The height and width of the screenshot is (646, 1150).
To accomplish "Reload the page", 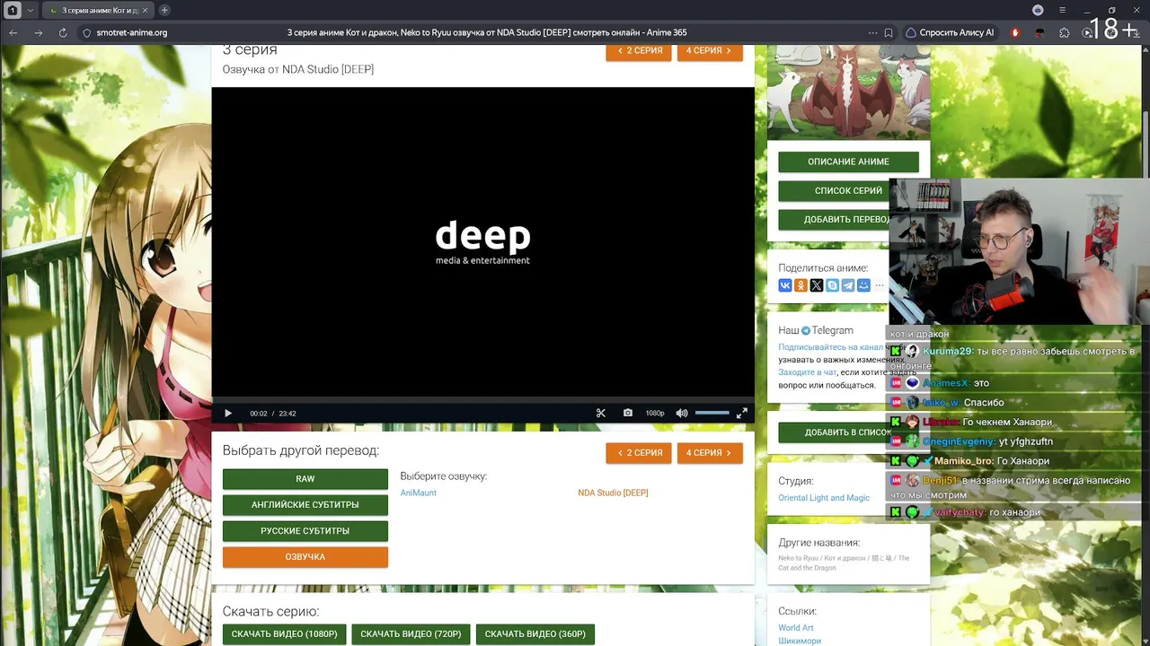I will click(x=63, y=32).
